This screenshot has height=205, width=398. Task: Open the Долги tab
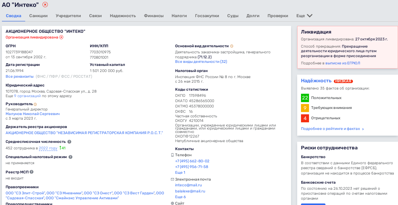click(253, 16)
